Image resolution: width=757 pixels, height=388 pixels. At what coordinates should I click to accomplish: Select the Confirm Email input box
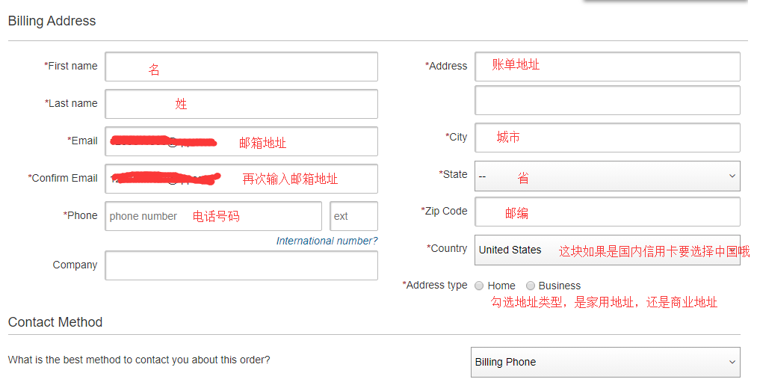click(241, 179)
